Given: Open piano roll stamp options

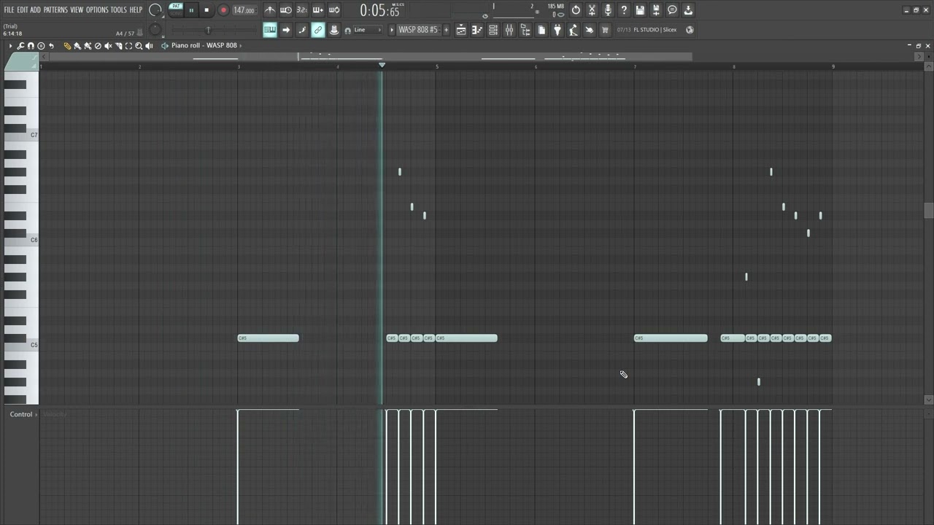Looking at the screenshot, I should click(x=41, y=46).
